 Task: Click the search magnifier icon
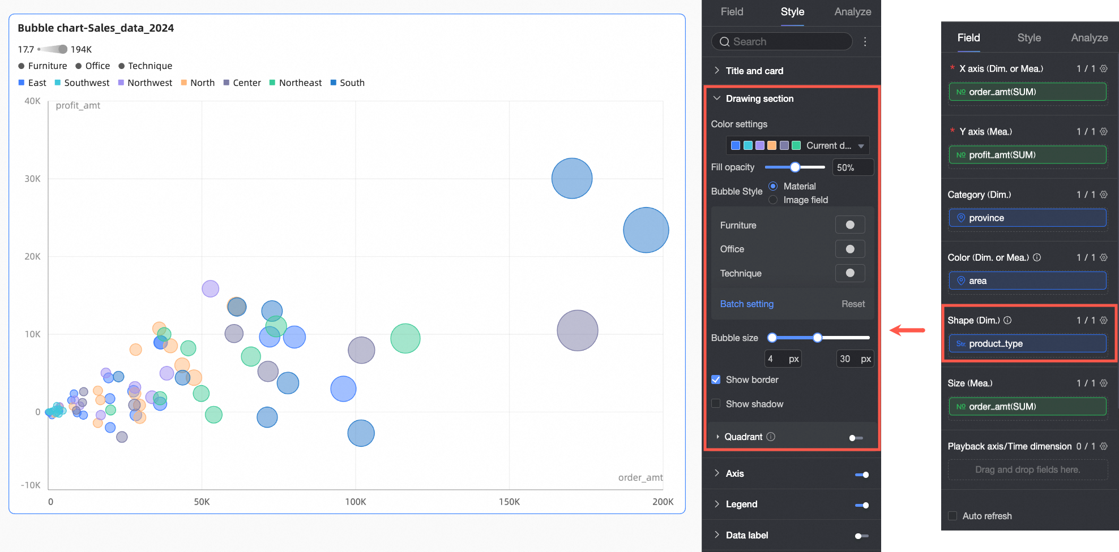[x=724, y=42]
